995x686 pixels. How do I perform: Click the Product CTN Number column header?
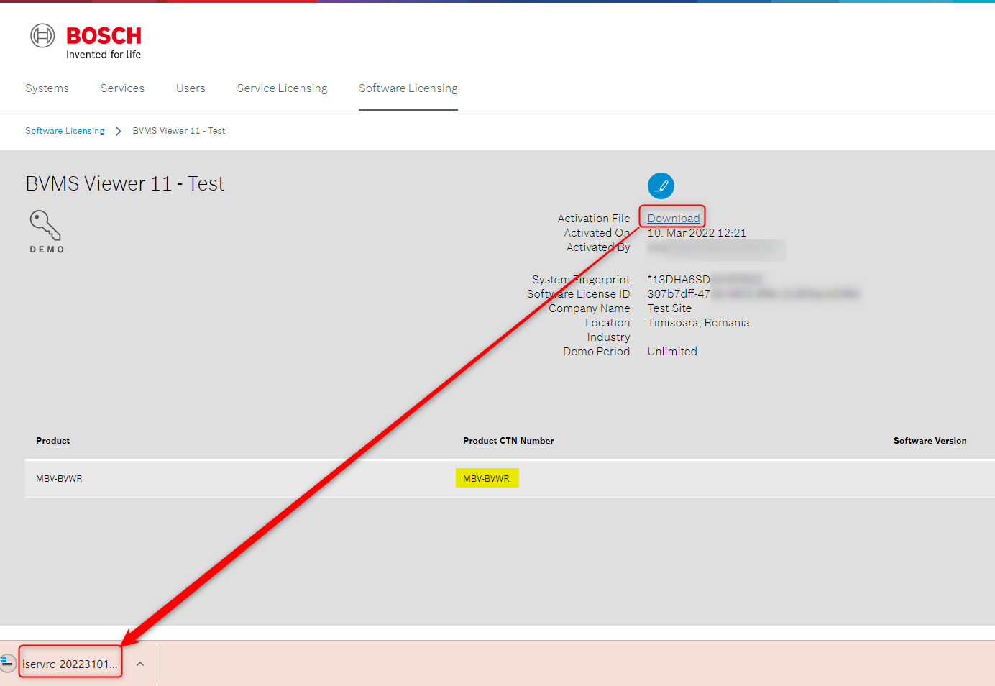(x=508, y=441)
